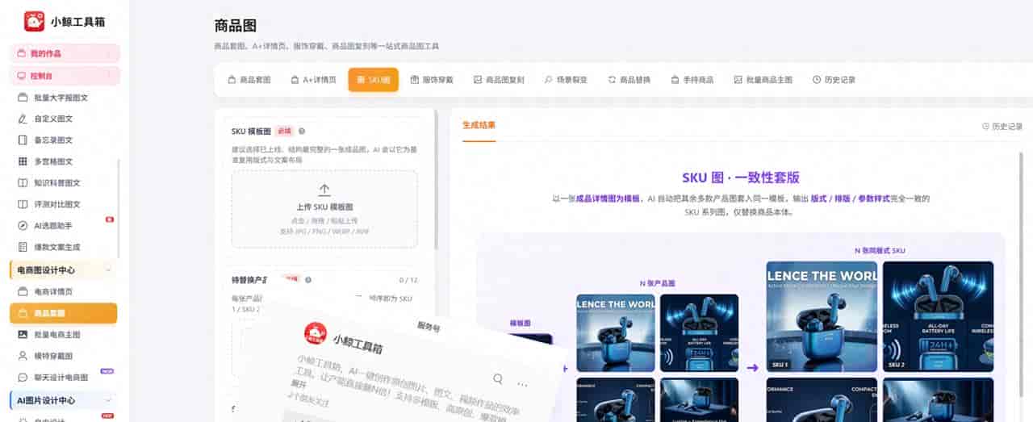The height and width of the screenshot is (422, 1033).
Task: Select the 评测对比图文 sidebar icon
Action: (23, 204)
